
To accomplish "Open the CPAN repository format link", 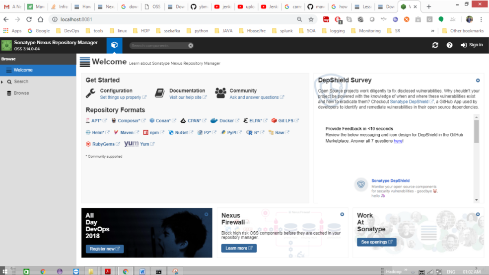I will (194, 121).
